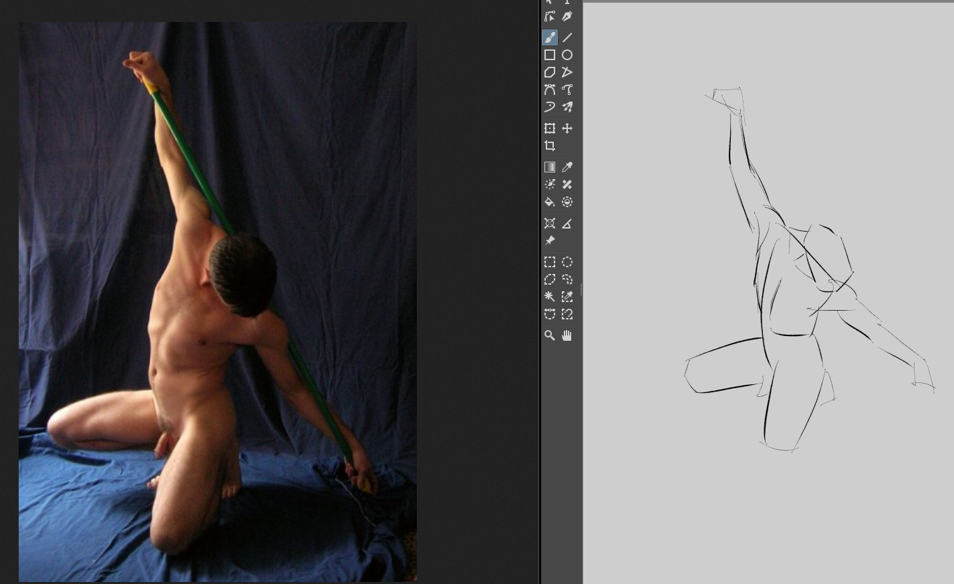Select the Contiguous Selection magic wand tool
This screenshot has width=954, height=584.
coord(550,297)
